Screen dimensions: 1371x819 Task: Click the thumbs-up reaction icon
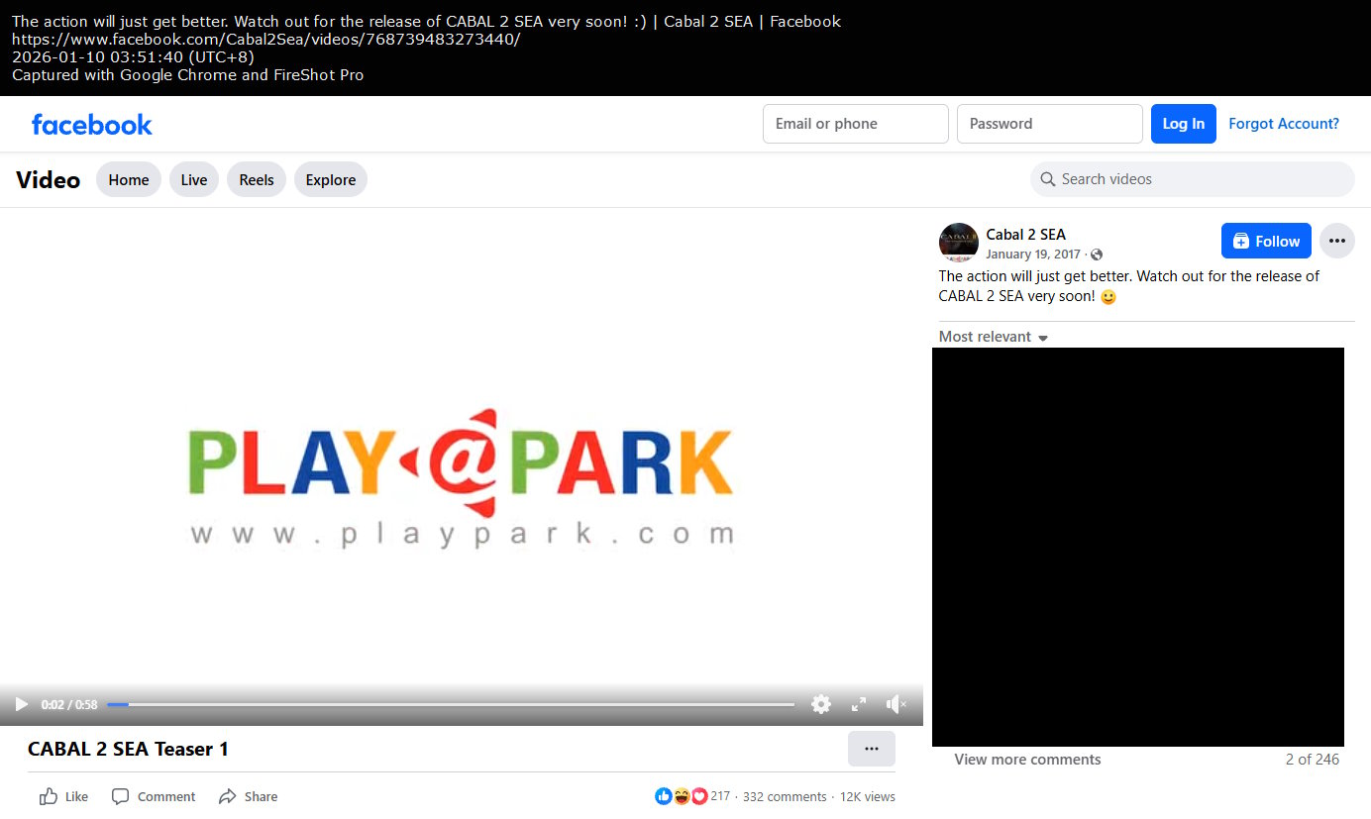(663, 795)
